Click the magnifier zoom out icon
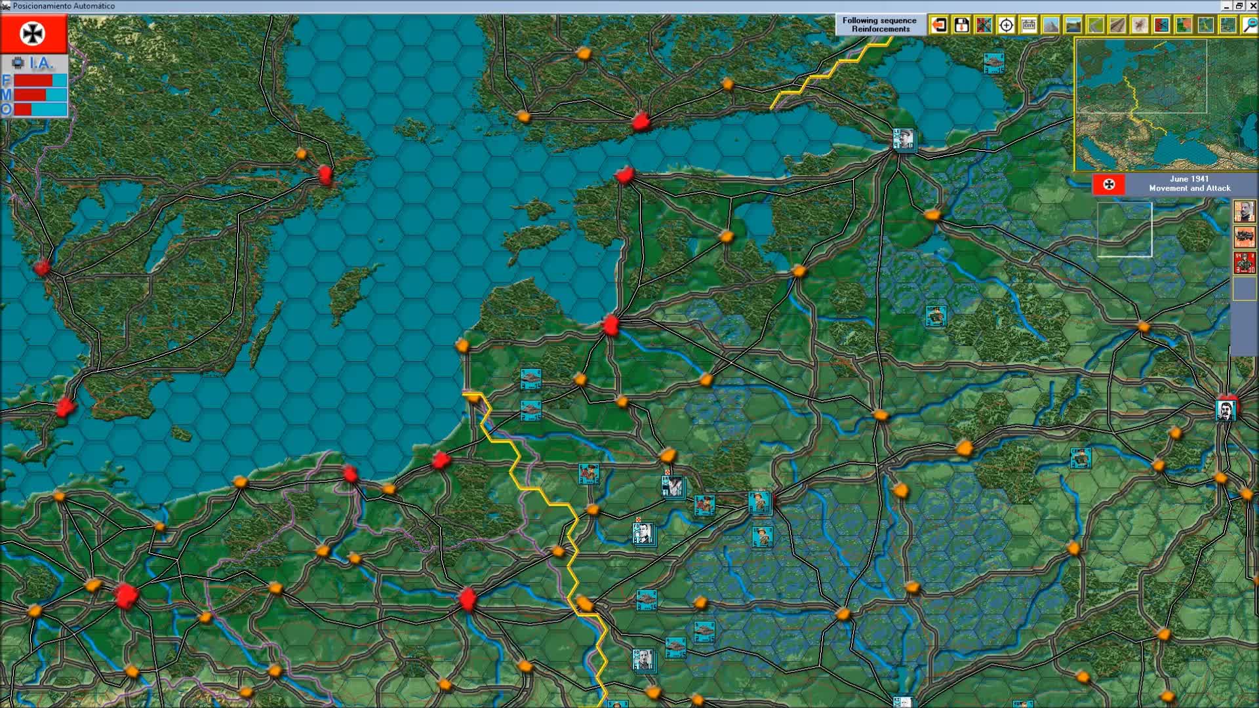 click(1249, 26)
